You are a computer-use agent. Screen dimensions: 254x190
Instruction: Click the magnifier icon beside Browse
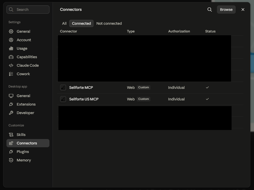point(210,10)
